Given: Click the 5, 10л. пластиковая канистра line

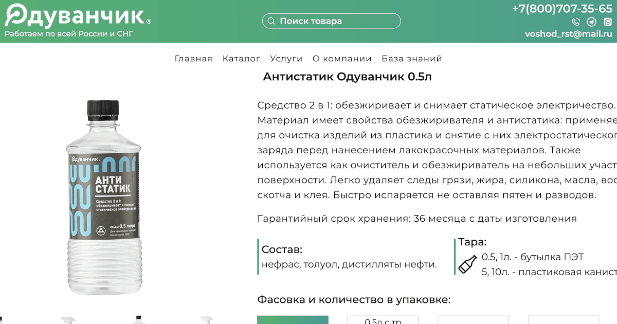Looking at the screenshot, I should 549,272.
